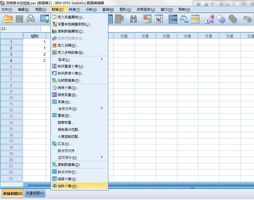The height and width of the screenshot is (200, 254).
Task: Click the 组别 cell in row 4
Action: [35, 60]
